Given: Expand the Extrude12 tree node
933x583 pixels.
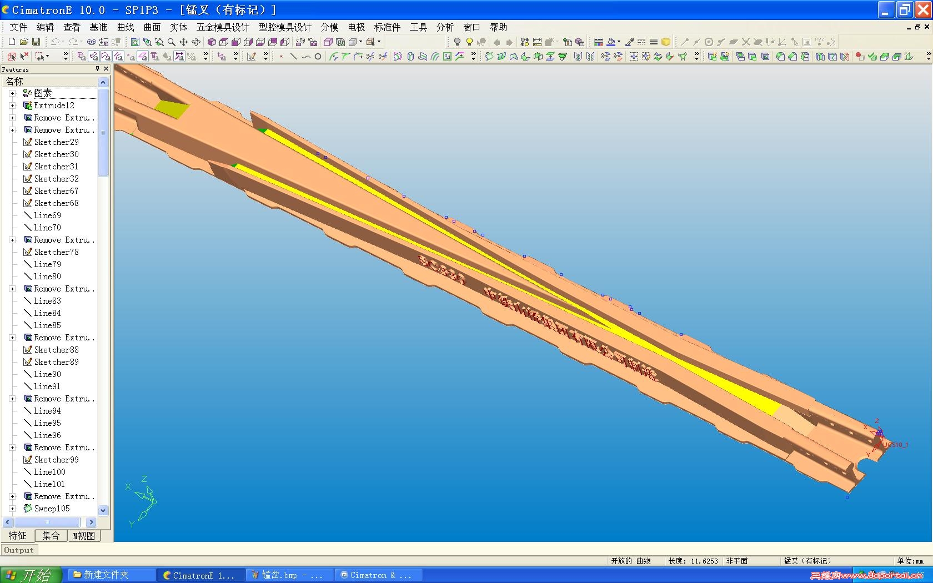Looking at the screenshot, I should click(12, 105).
